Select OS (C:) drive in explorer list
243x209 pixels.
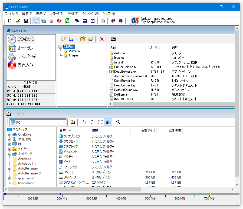(68, 172)
